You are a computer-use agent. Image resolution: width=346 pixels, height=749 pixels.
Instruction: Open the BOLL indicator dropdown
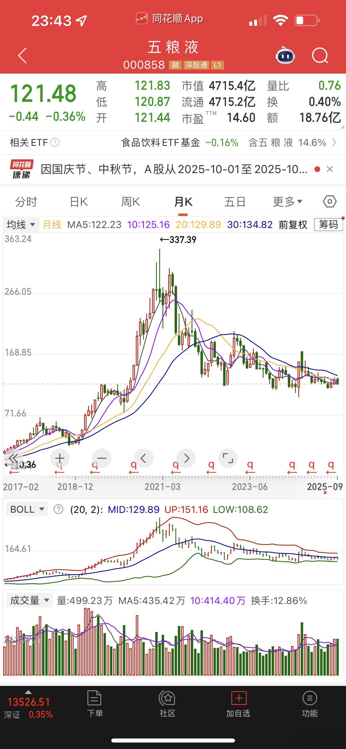(x=27, y=509)
